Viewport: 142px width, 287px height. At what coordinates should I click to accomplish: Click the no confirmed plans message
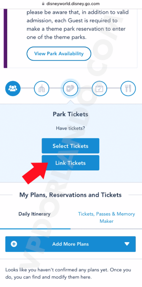[68, 273]
